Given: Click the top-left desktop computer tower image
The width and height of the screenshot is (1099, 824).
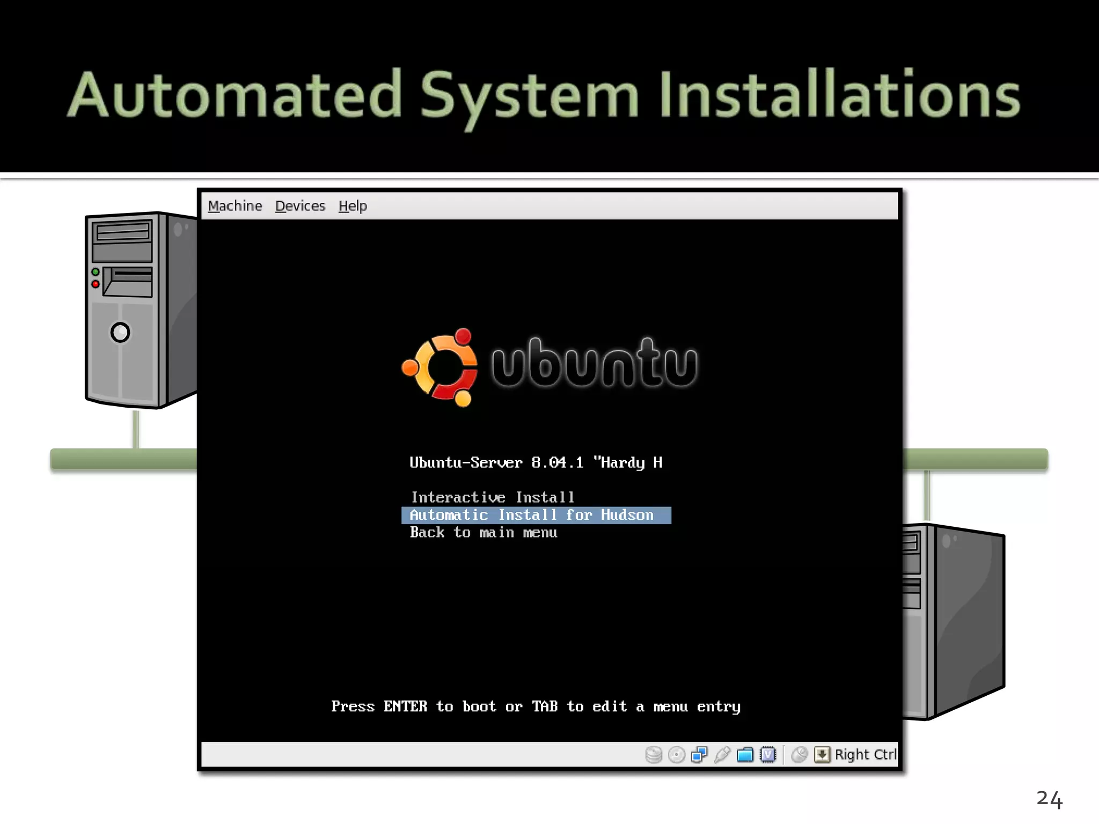Looking at the screenshot, I should (141, 310).
